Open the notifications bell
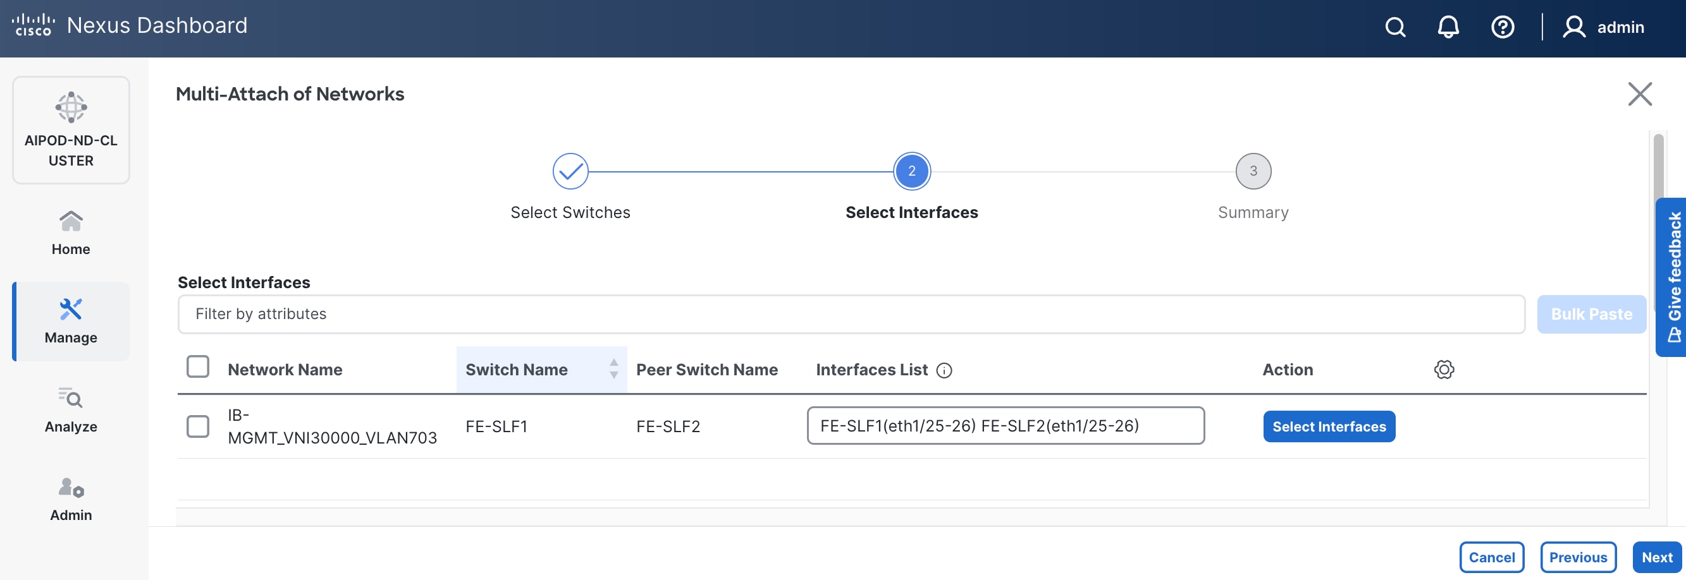1686x580 pixels. pyautogui.click(x=1448, y=27)
